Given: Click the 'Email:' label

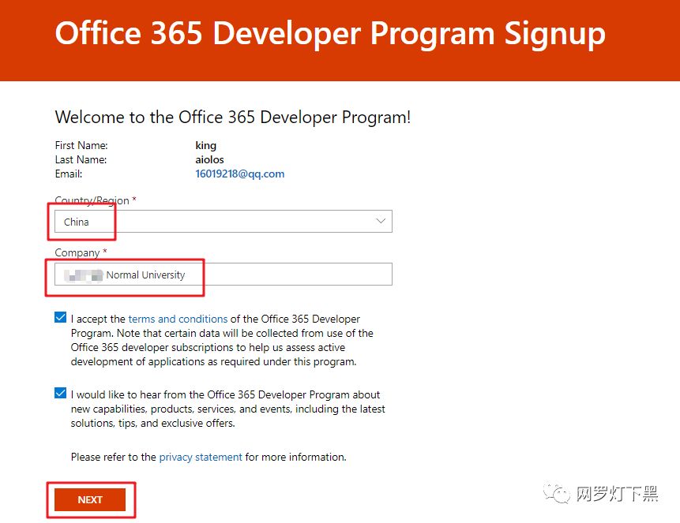Looking at the screenshot, I should tap(69, 174).
